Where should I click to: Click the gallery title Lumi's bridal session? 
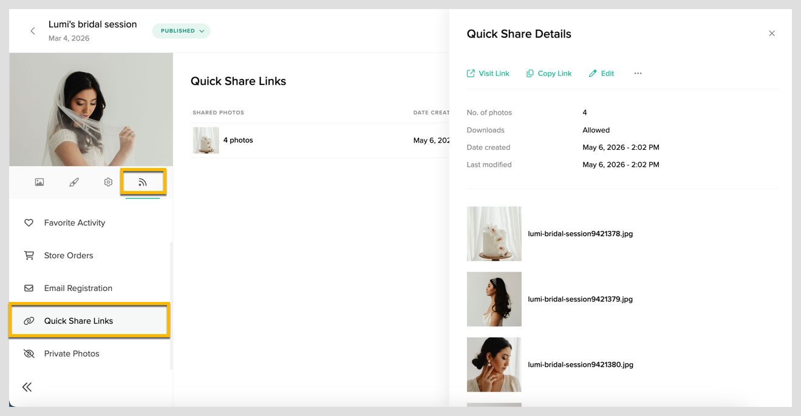(93, 24)
